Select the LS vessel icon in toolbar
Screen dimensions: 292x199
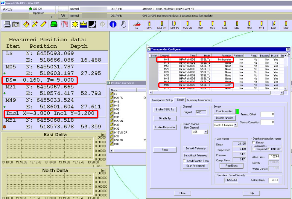click(x=137, y=25)
